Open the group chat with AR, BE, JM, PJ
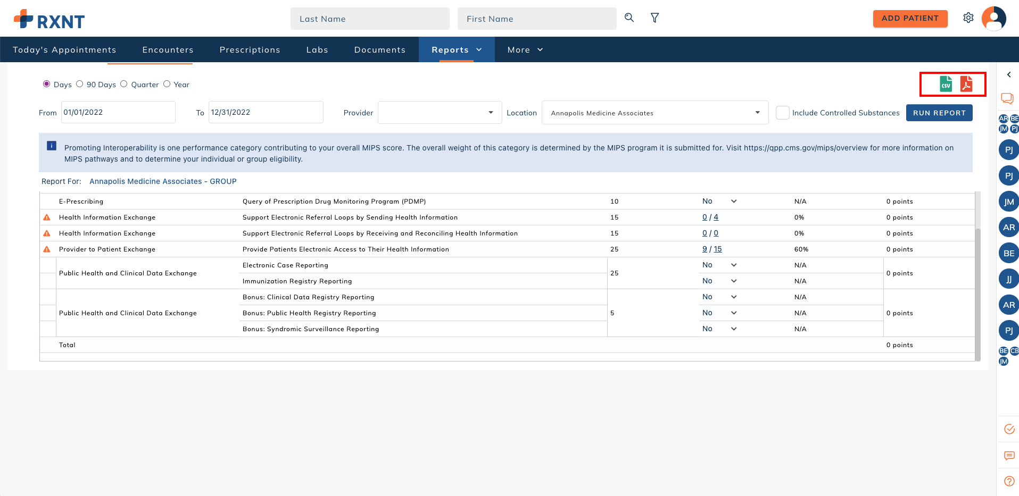1019x496 pixels. click(1009, 124)
